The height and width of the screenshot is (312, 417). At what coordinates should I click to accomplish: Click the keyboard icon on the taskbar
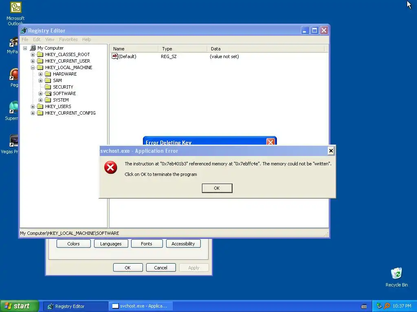pyautogui.click(x=364, y=306)
